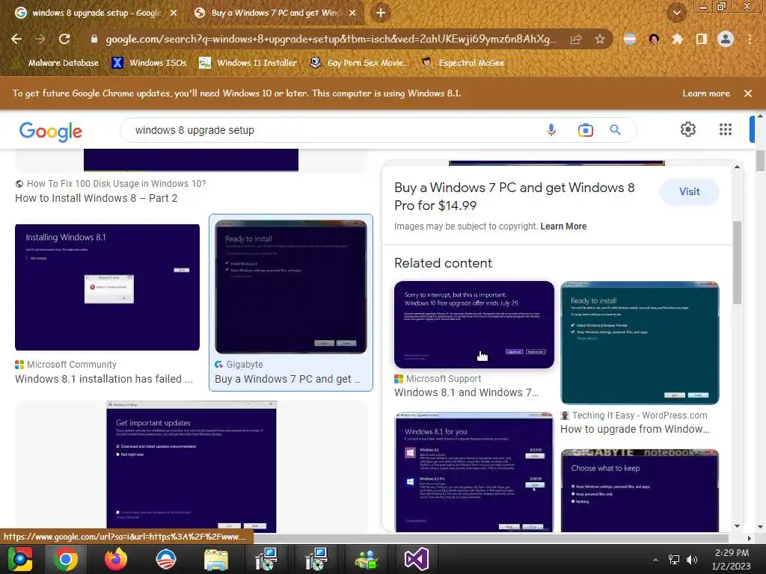Open the Espectral McGee bookmark
This screenshot has height=574, width=766.
[x=462, y=63]
